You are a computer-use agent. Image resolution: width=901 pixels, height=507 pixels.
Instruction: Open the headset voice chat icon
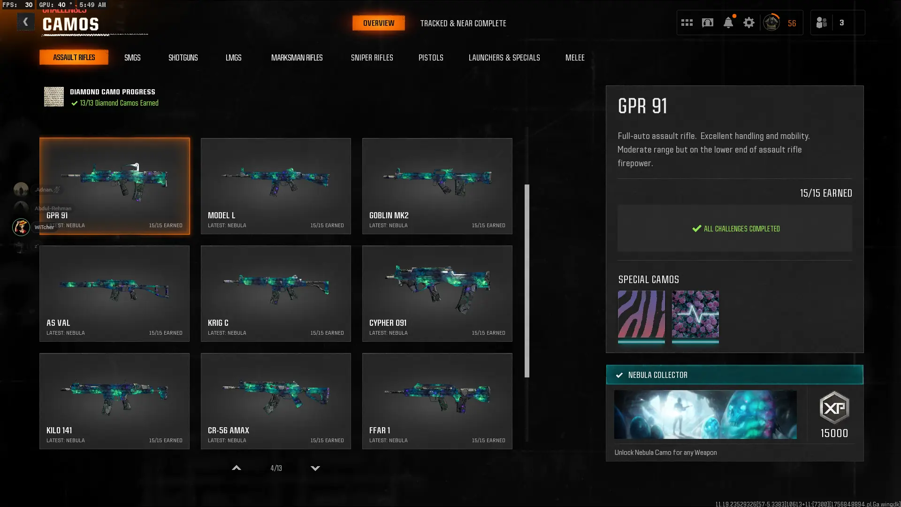707,23
